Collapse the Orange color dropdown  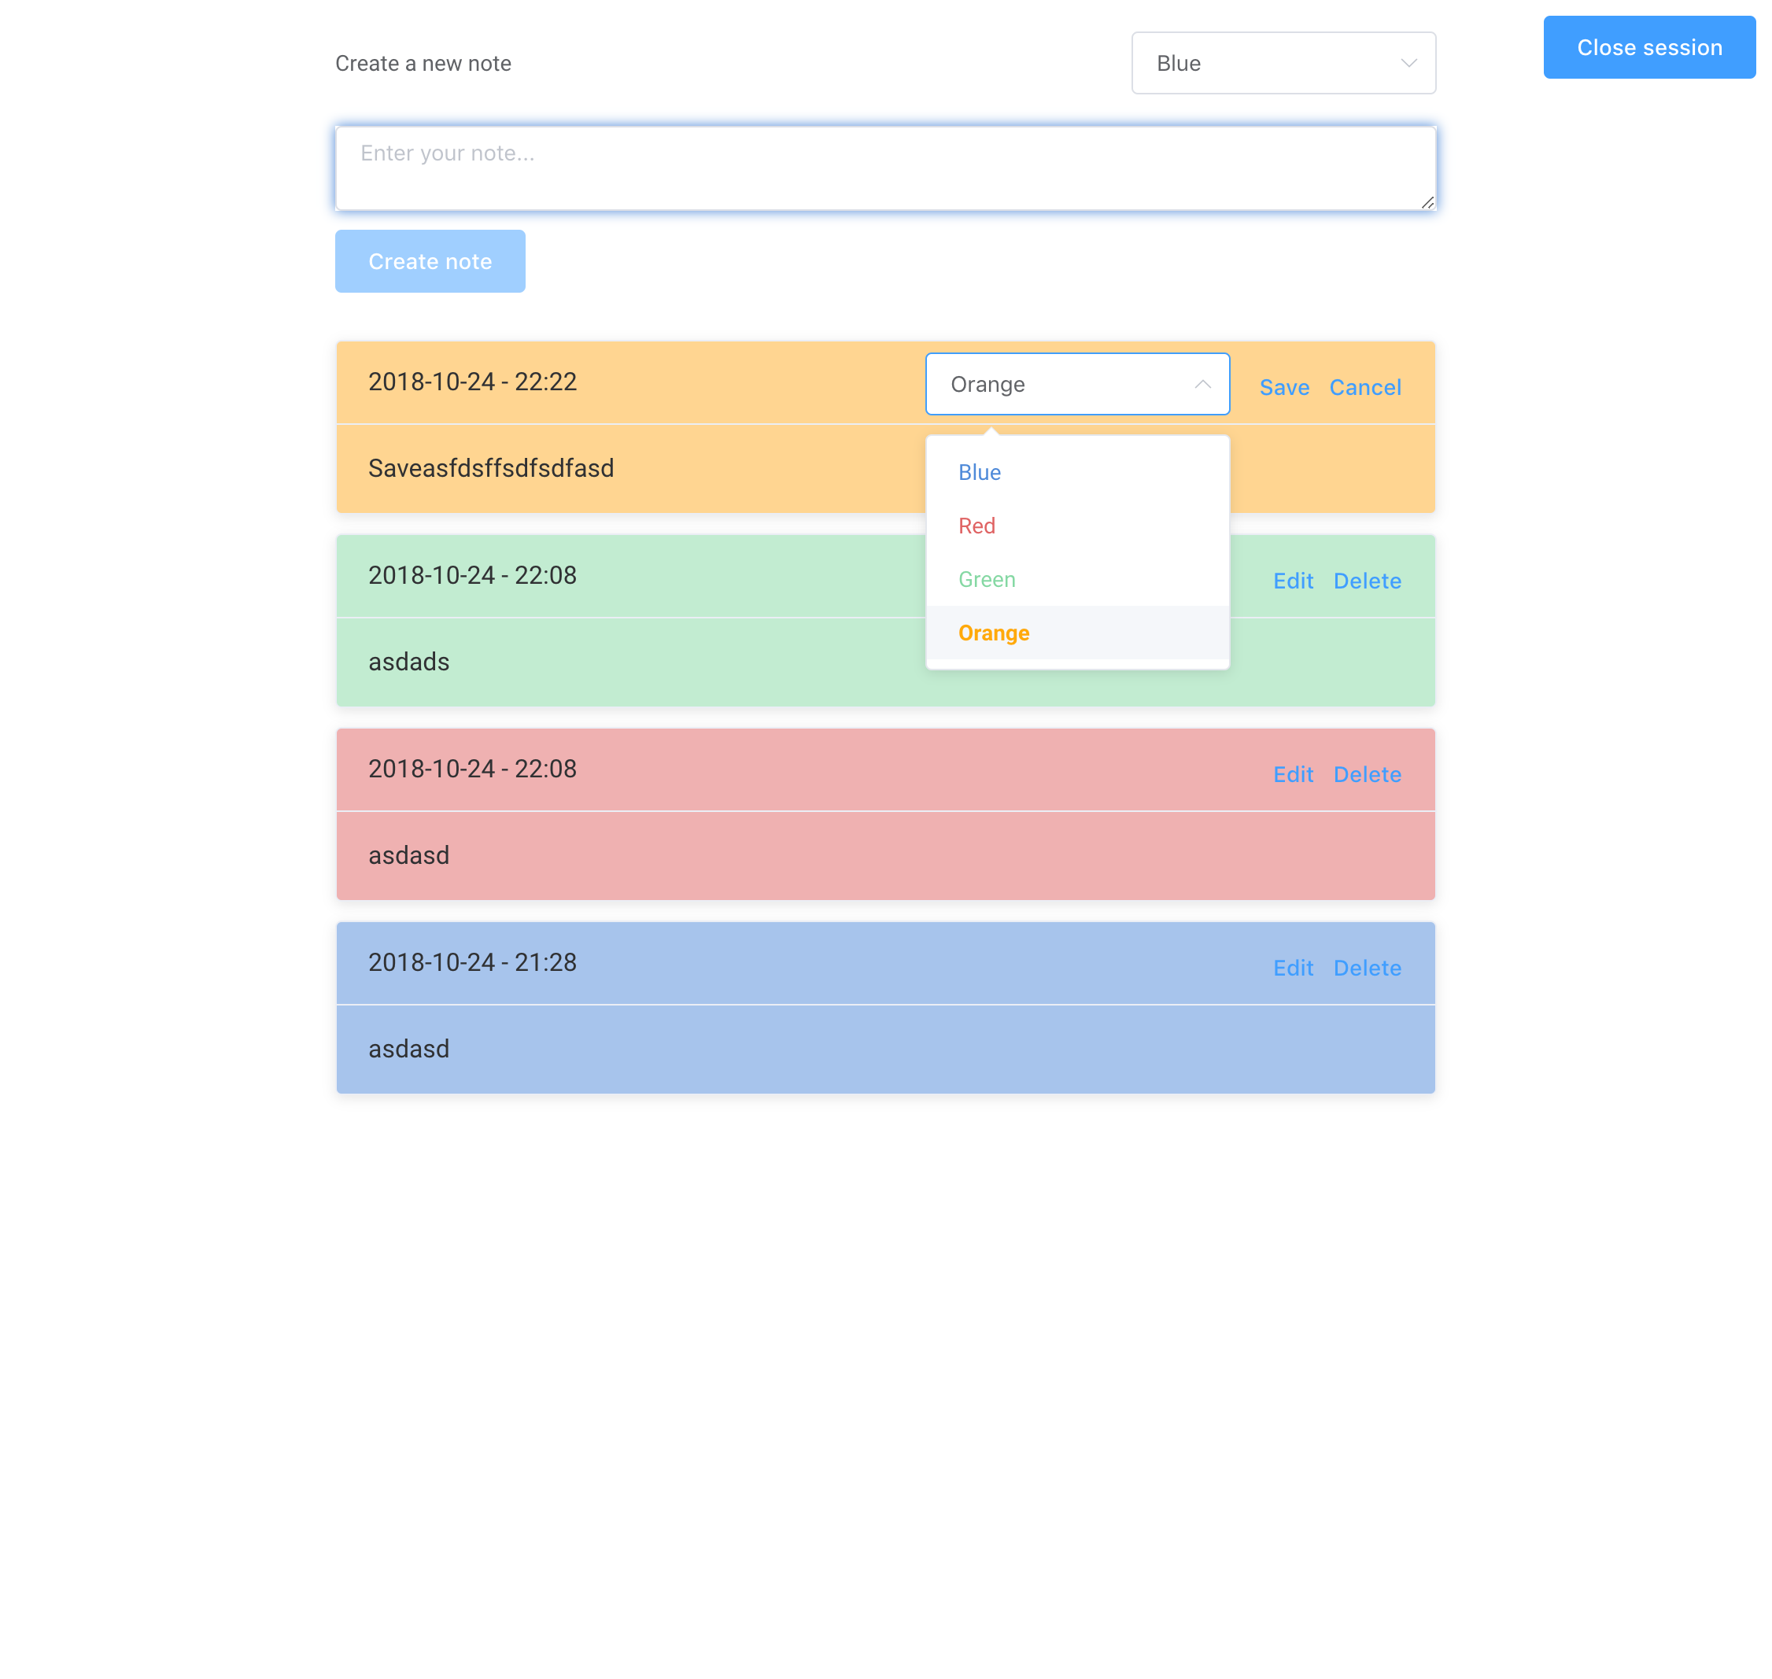click(1076, 384)
